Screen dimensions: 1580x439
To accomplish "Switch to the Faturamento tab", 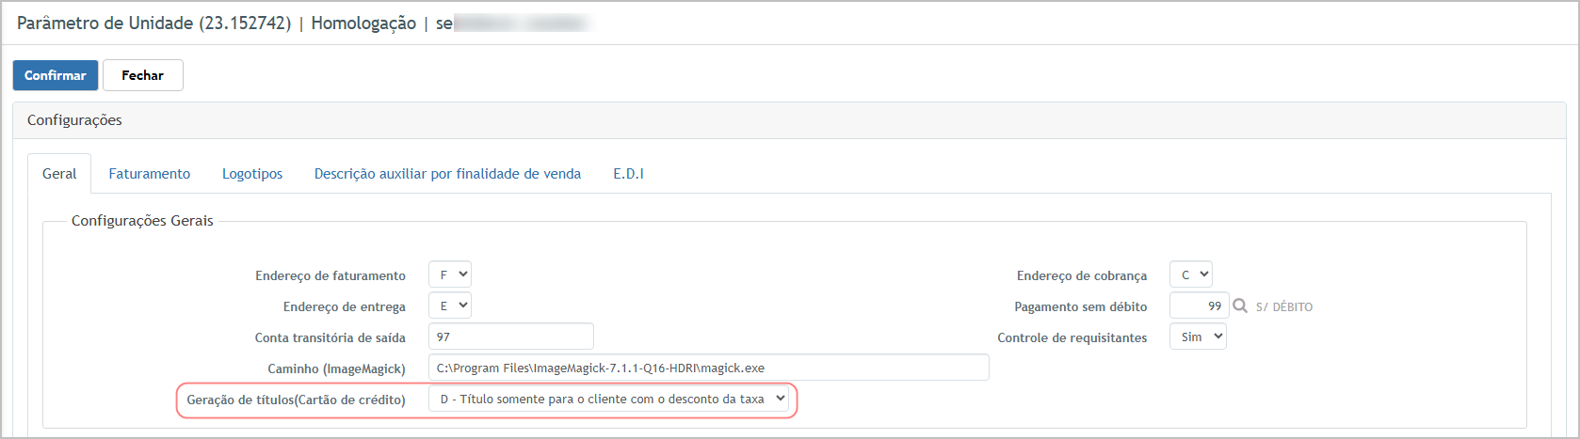I will coord(150,174).
